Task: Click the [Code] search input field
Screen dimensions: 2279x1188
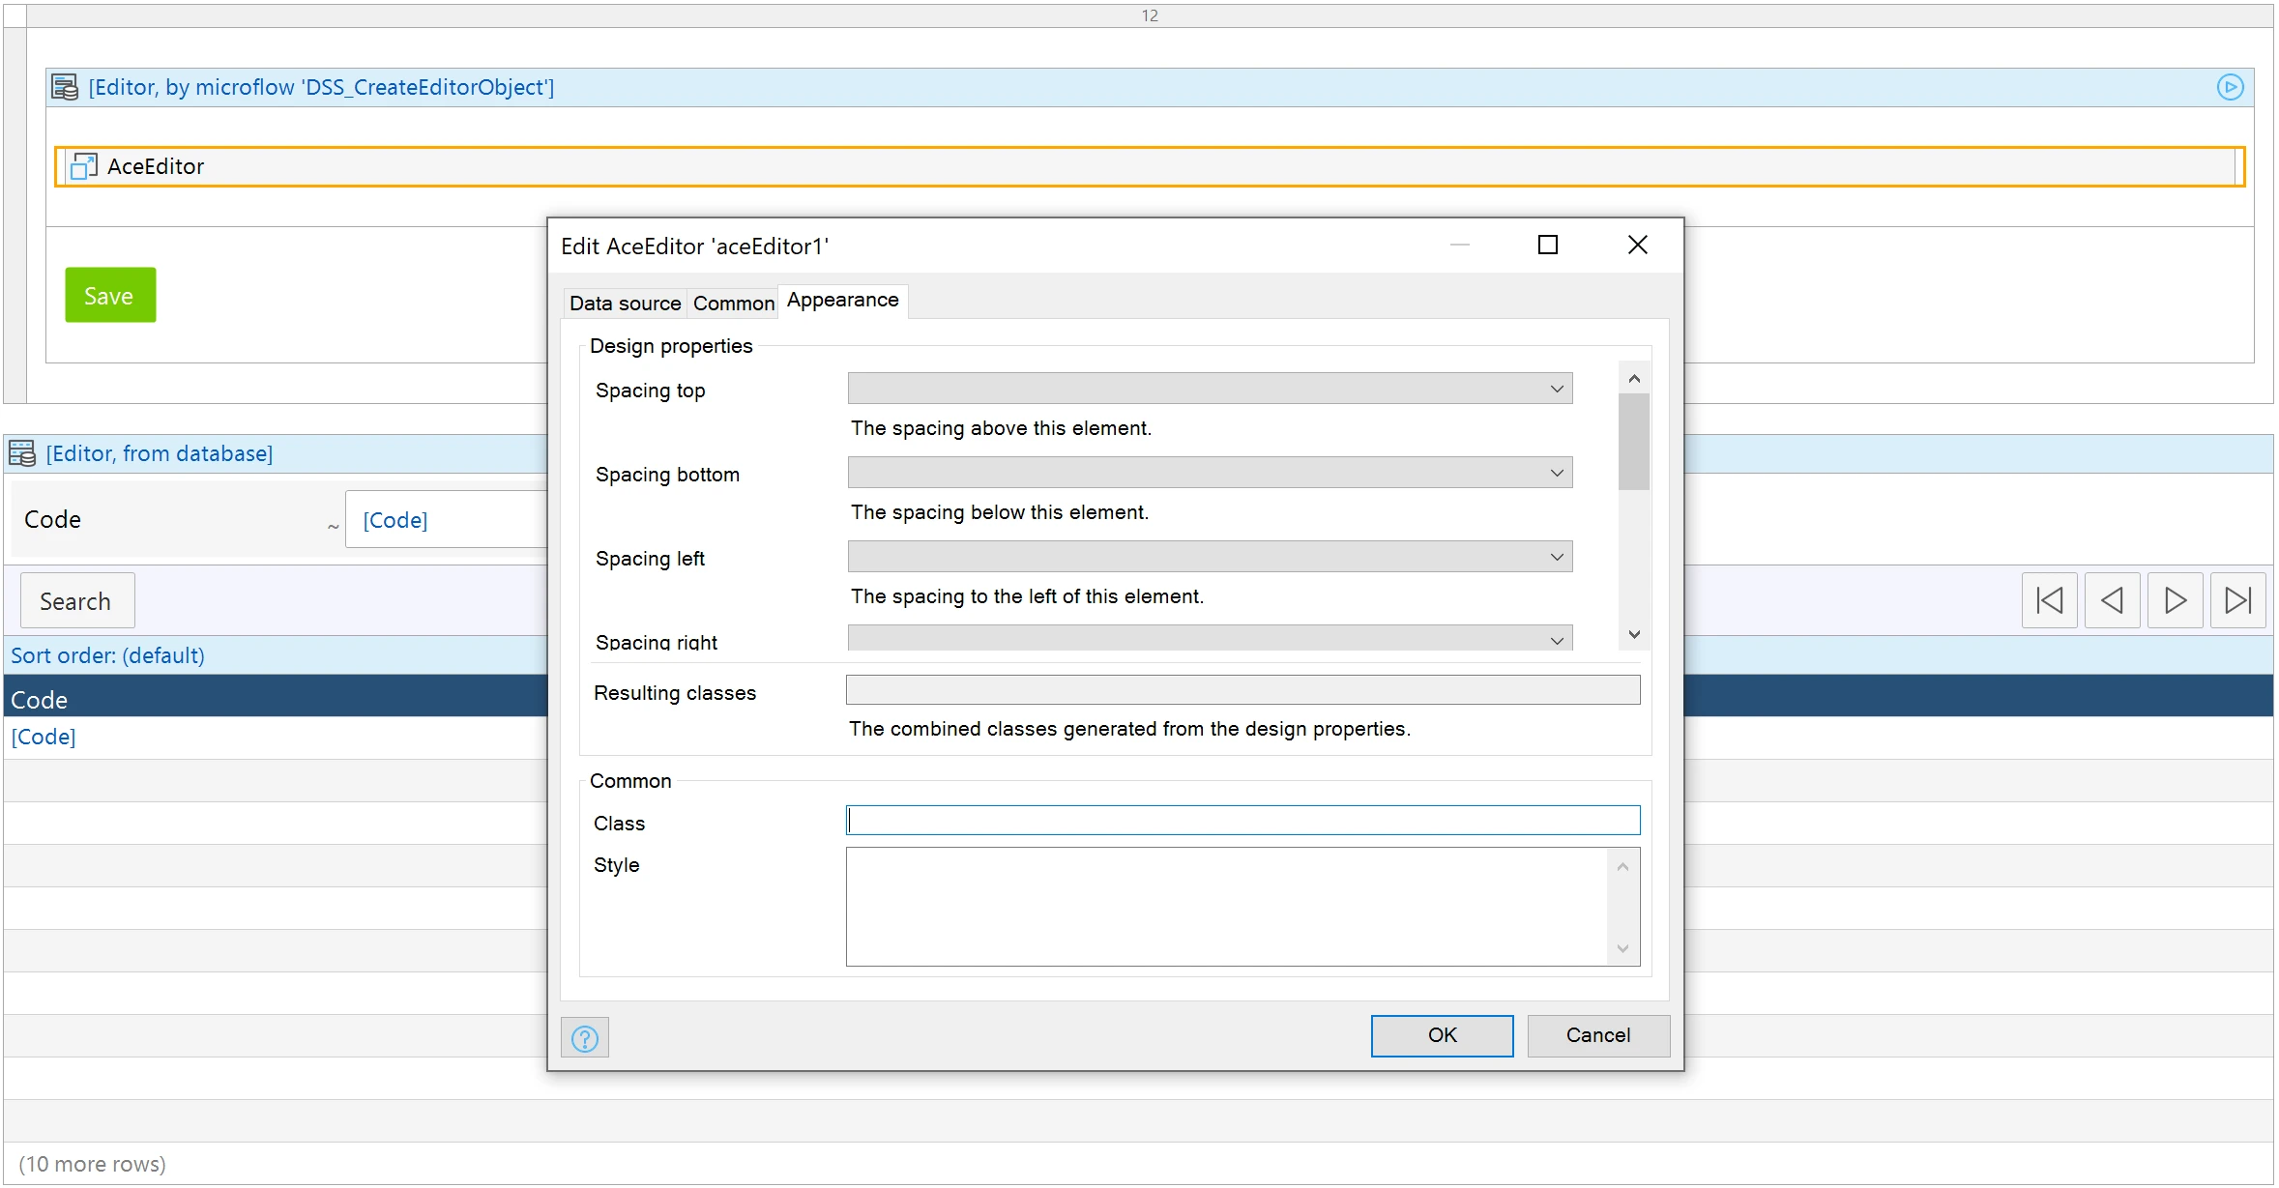Action: coord(447,520)
